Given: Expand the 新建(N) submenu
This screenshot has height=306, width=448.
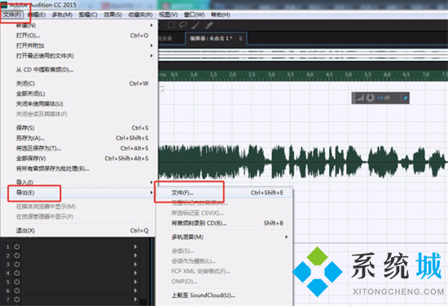Looking at the screenshot, I should 79,25.
